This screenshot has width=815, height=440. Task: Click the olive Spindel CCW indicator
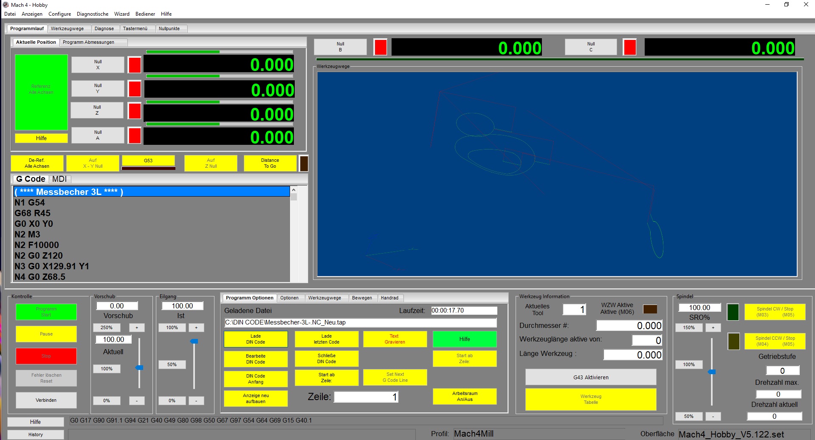733,341
